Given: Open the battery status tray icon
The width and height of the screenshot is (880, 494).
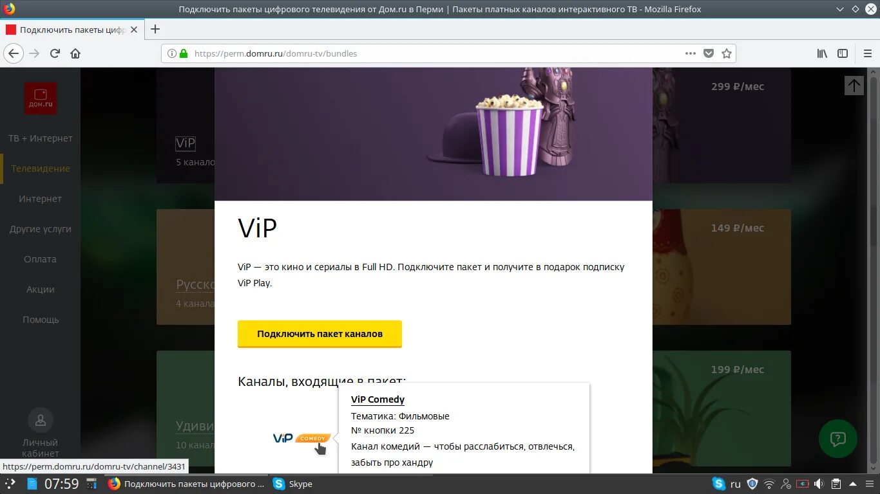Looking at the screenshot, I should [x=803, y=484].
